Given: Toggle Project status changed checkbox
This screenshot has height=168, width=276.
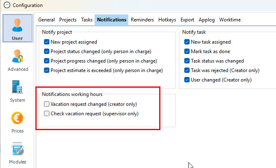Looking at the screenshot, I should (x=47, y=51).
